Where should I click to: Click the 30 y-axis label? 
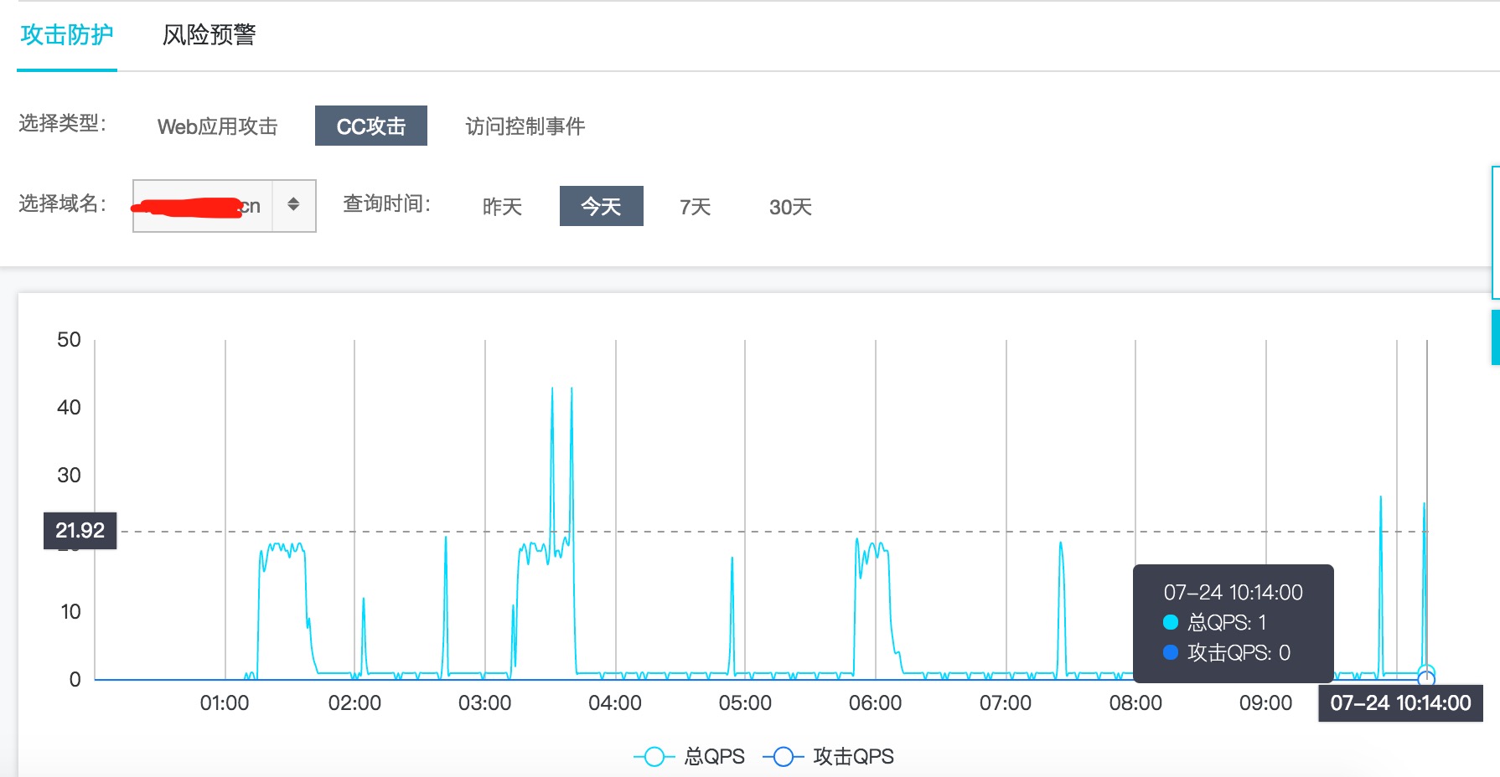click(x=69, y=476)
